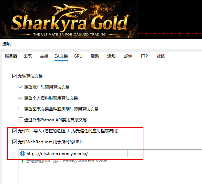Viewport: 202px width, 184px height.
Task: Go to the 社区 tab
Action: [161, 56]
